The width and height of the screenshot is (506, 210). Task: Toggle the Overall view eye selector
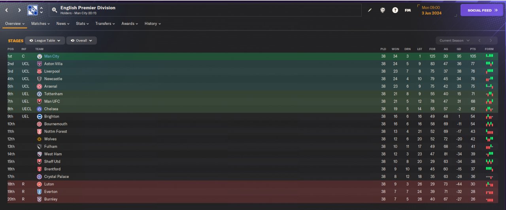click(x=81, y=40)
